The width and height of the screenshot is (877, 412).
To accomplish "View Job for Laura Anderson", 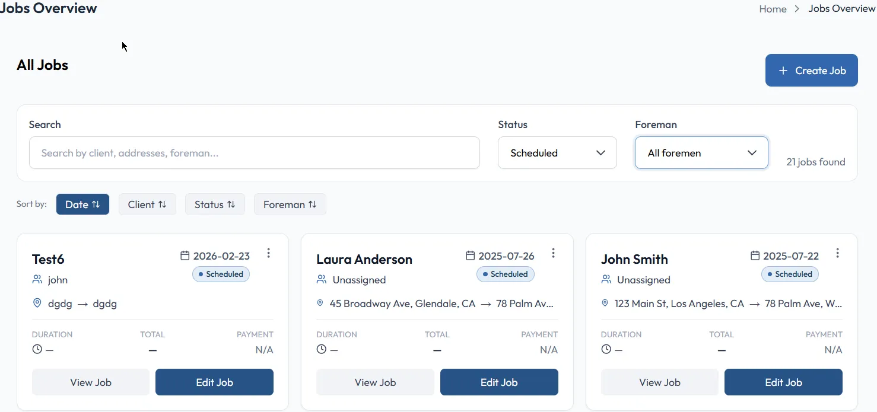I will click(375, 382).
